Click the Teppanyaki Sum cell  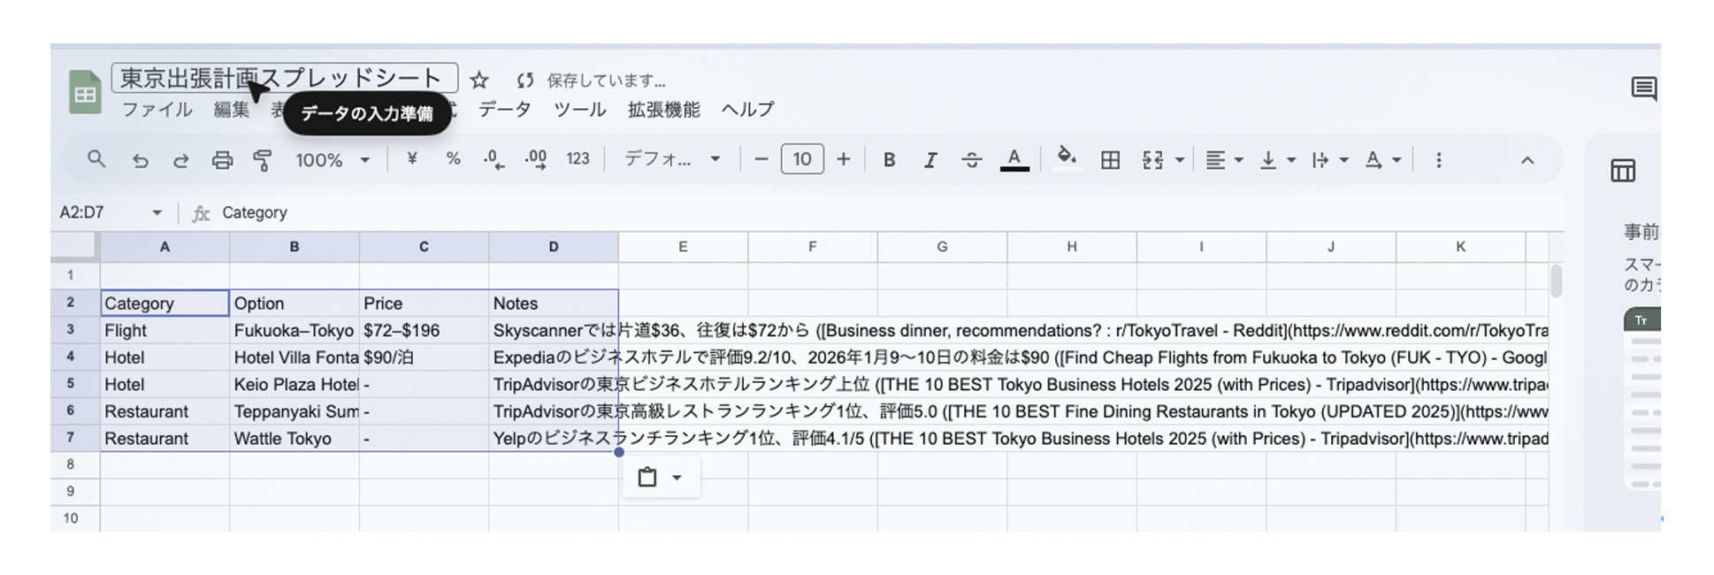[x=295, y=411]
